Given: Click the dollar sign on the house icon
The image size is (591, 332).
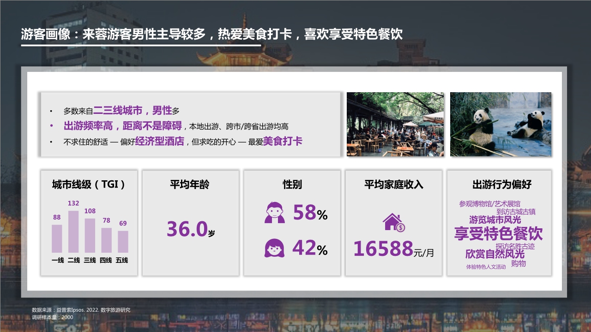Looking at the screenshot, I should point(400,228).
